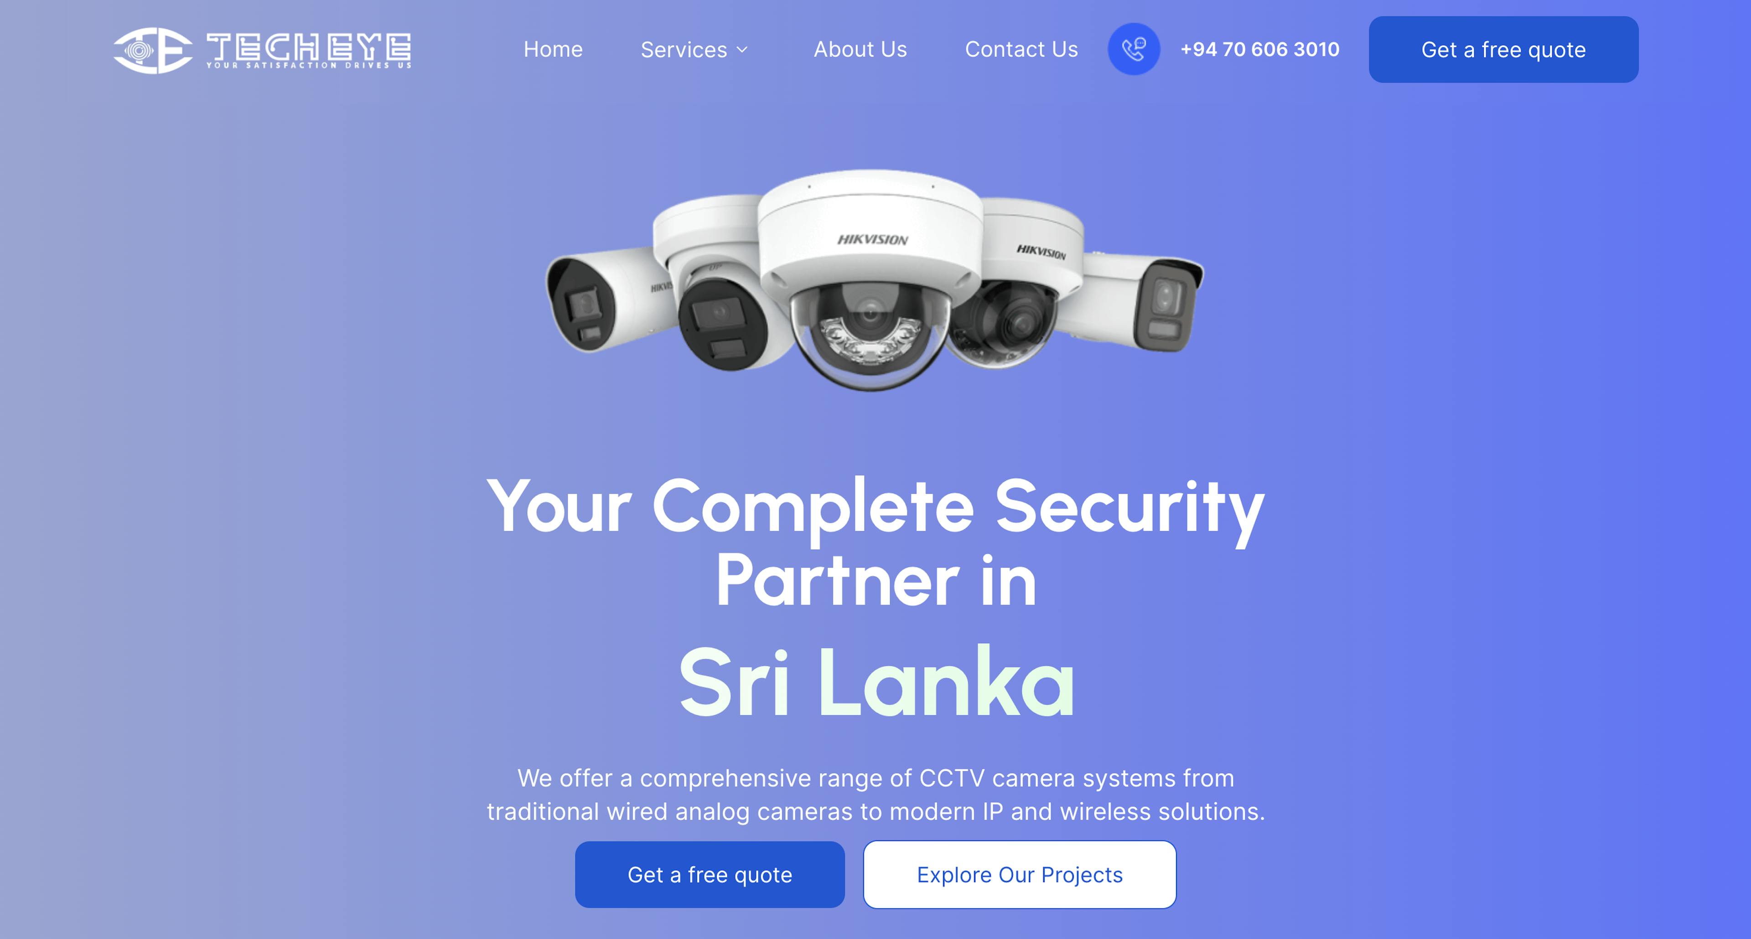This screenshot has height=939, width=1751.
Task: Click the Sri Lanka highlighted heading text
Action: [x=876, y=682]
